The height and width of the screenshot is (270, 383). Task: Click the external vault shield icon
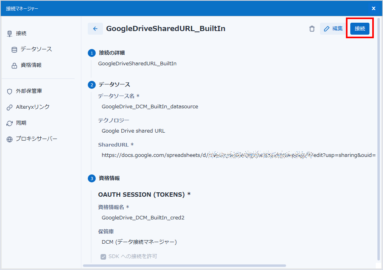coord(10,91)
